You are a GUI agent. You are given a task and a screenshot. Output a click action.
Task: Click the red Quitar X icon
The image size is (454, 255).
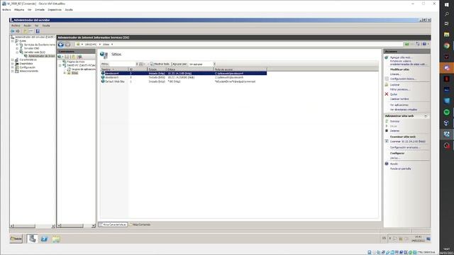click(x=387, y=94)
